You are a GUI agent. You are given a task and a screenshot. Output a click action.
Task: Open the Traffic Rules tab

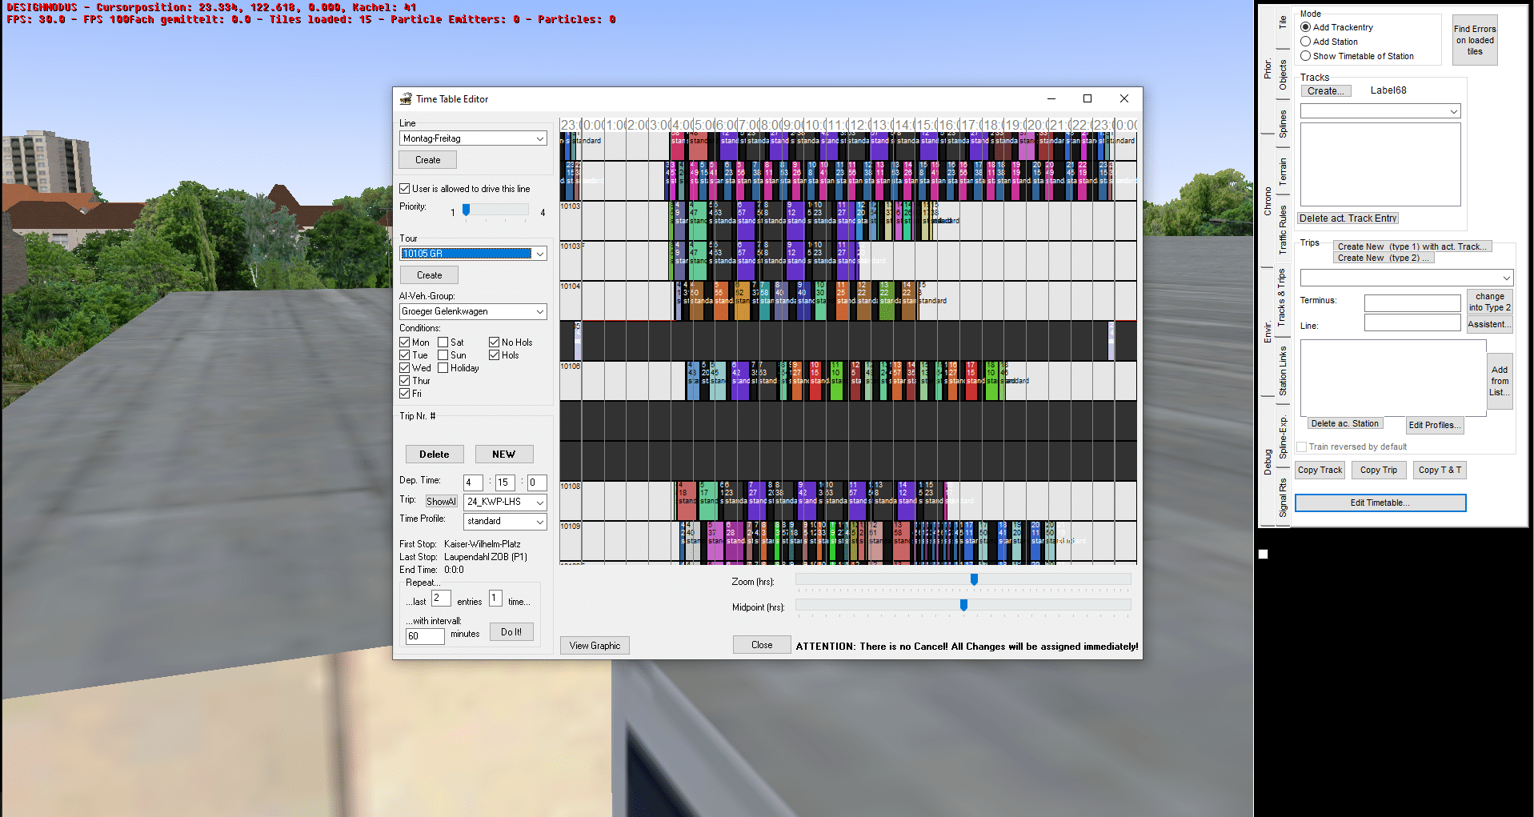tap(1283, 230)
